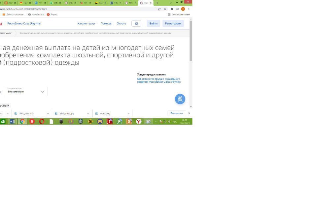This screenshot has height=211, width=317.
Task: Open the robot assistant icon in header
Action: point(136,23)
